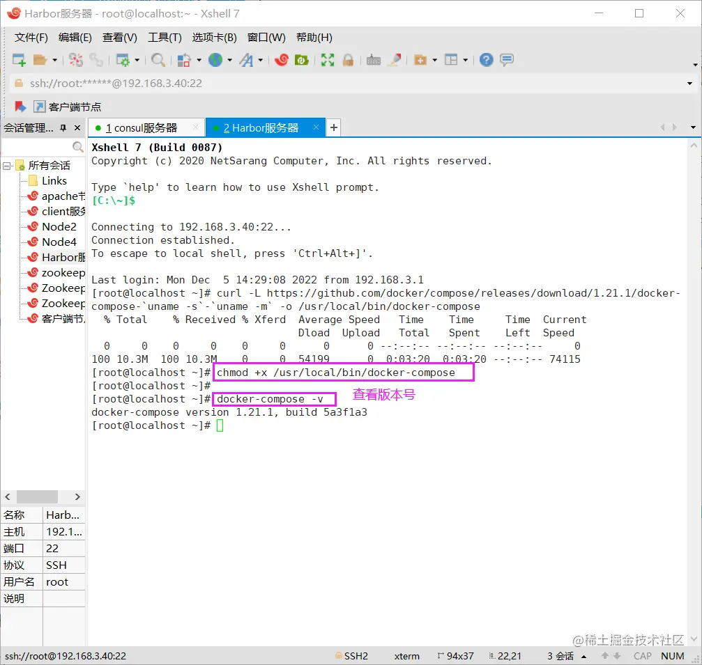Click the Disconnect toolbar icon
This screenshot has width=702, height=665.
coord(76,60)
